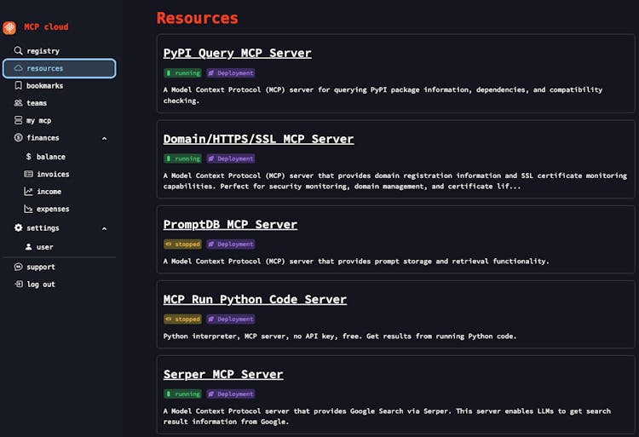The image size is (639, 437).
Task: Click the registry magnifier icon
Action: 18,50
